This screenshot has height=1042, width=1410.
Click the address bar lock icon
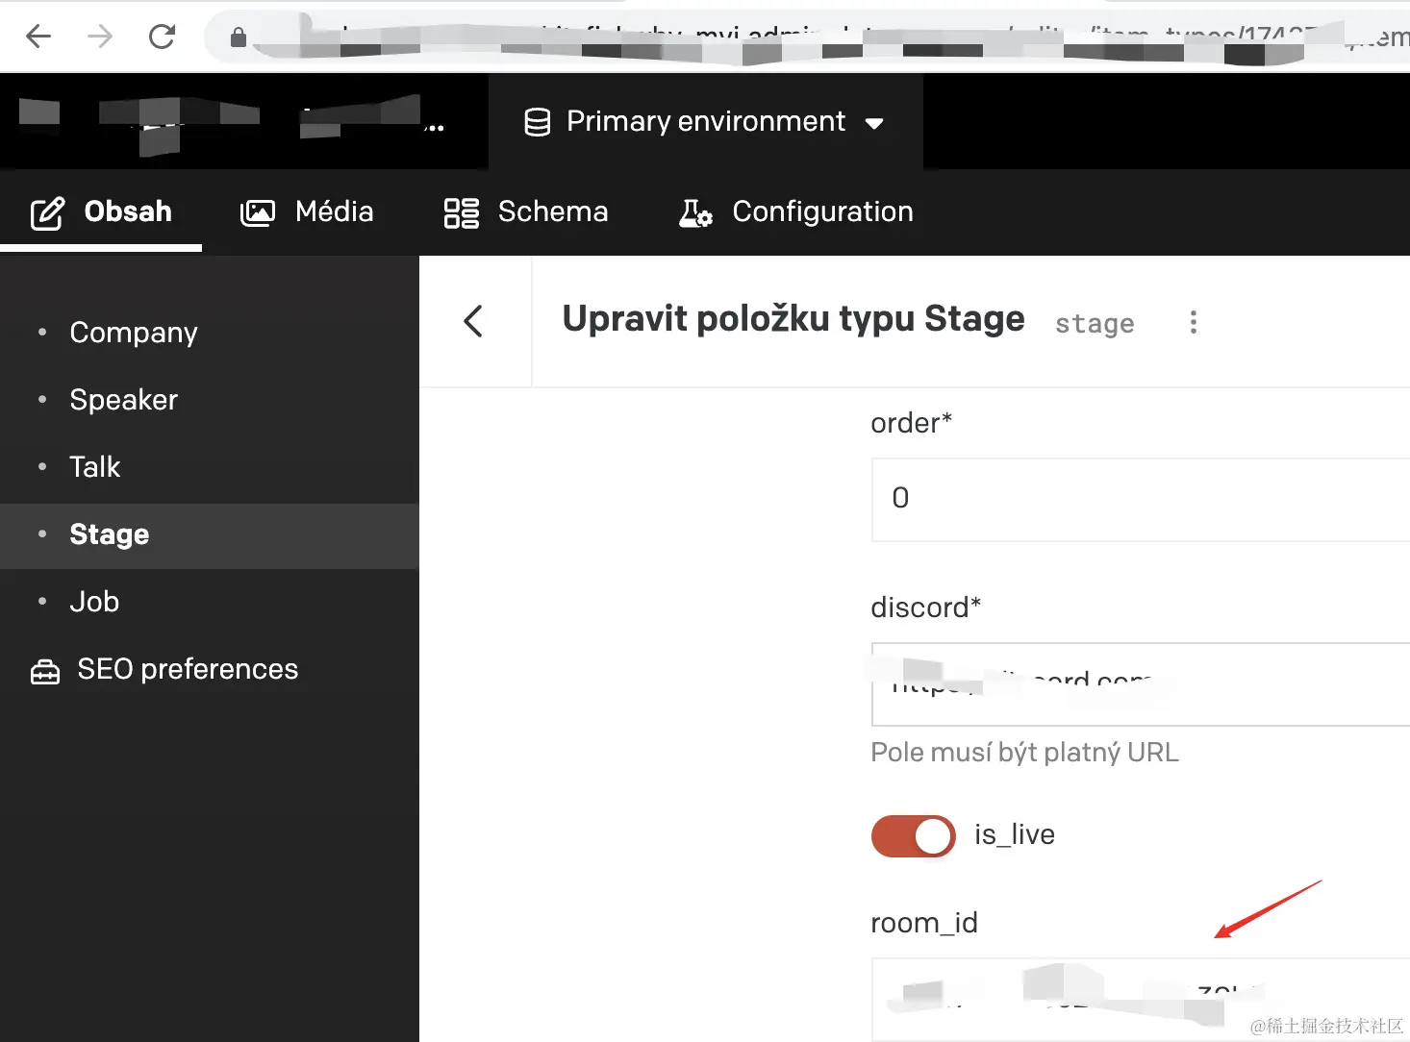coord(239,37)
